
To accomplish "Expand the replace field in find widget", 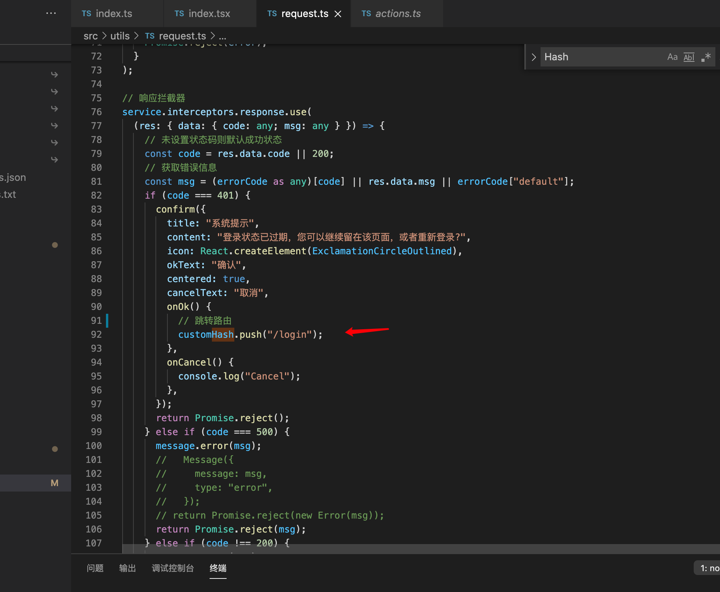I will (534, 57).
